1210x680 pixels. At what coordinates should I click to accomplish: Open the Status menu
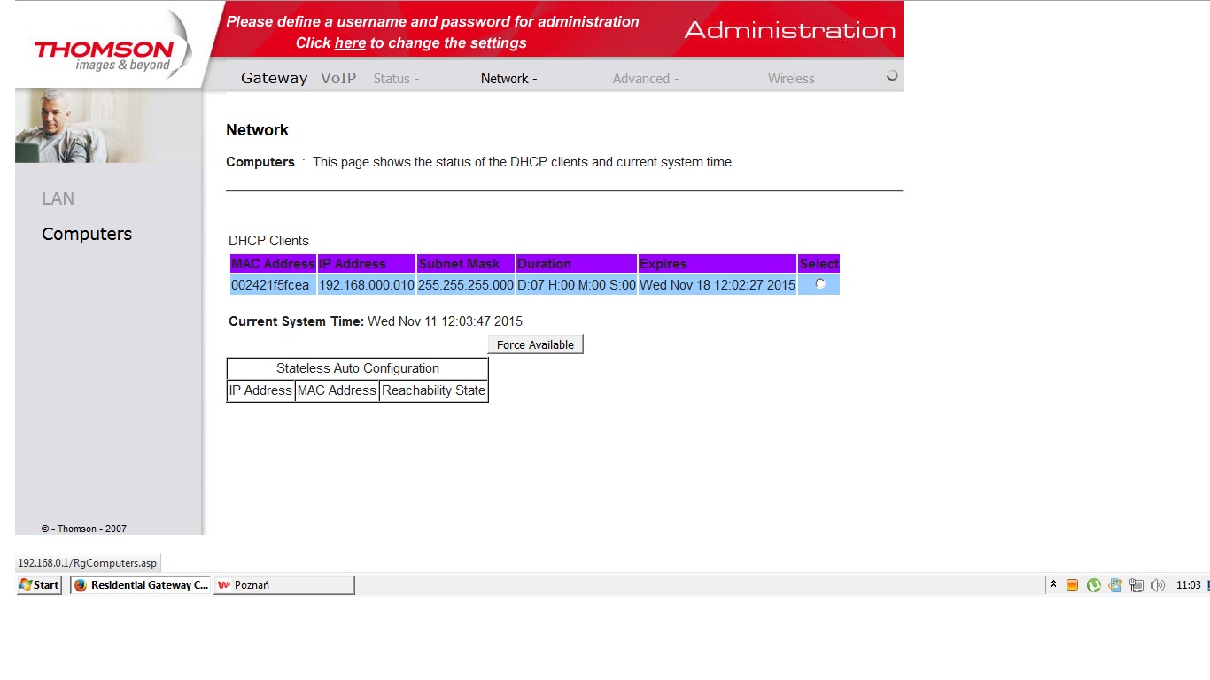tap(396, 79)
